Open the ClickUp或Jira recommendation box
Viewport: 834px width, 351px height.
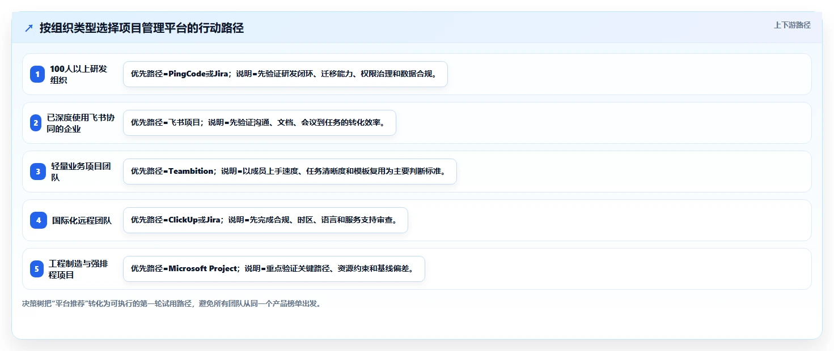265,220
